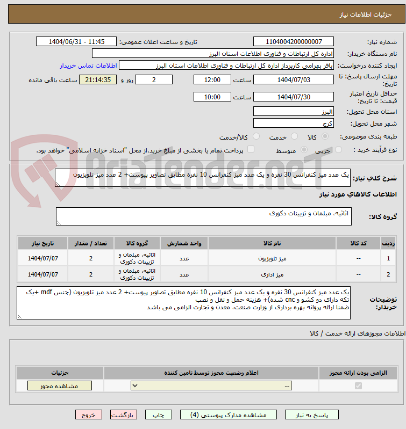Image resolution: width=406 pixels, height=429 pixels.
Task: Open the permit status dropdown
Action: pos(211,386)
